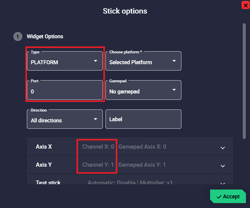Click the 'Gamepad Axis Y: 1' text
This screenshot has height=208, width=250.
point(142,165)
